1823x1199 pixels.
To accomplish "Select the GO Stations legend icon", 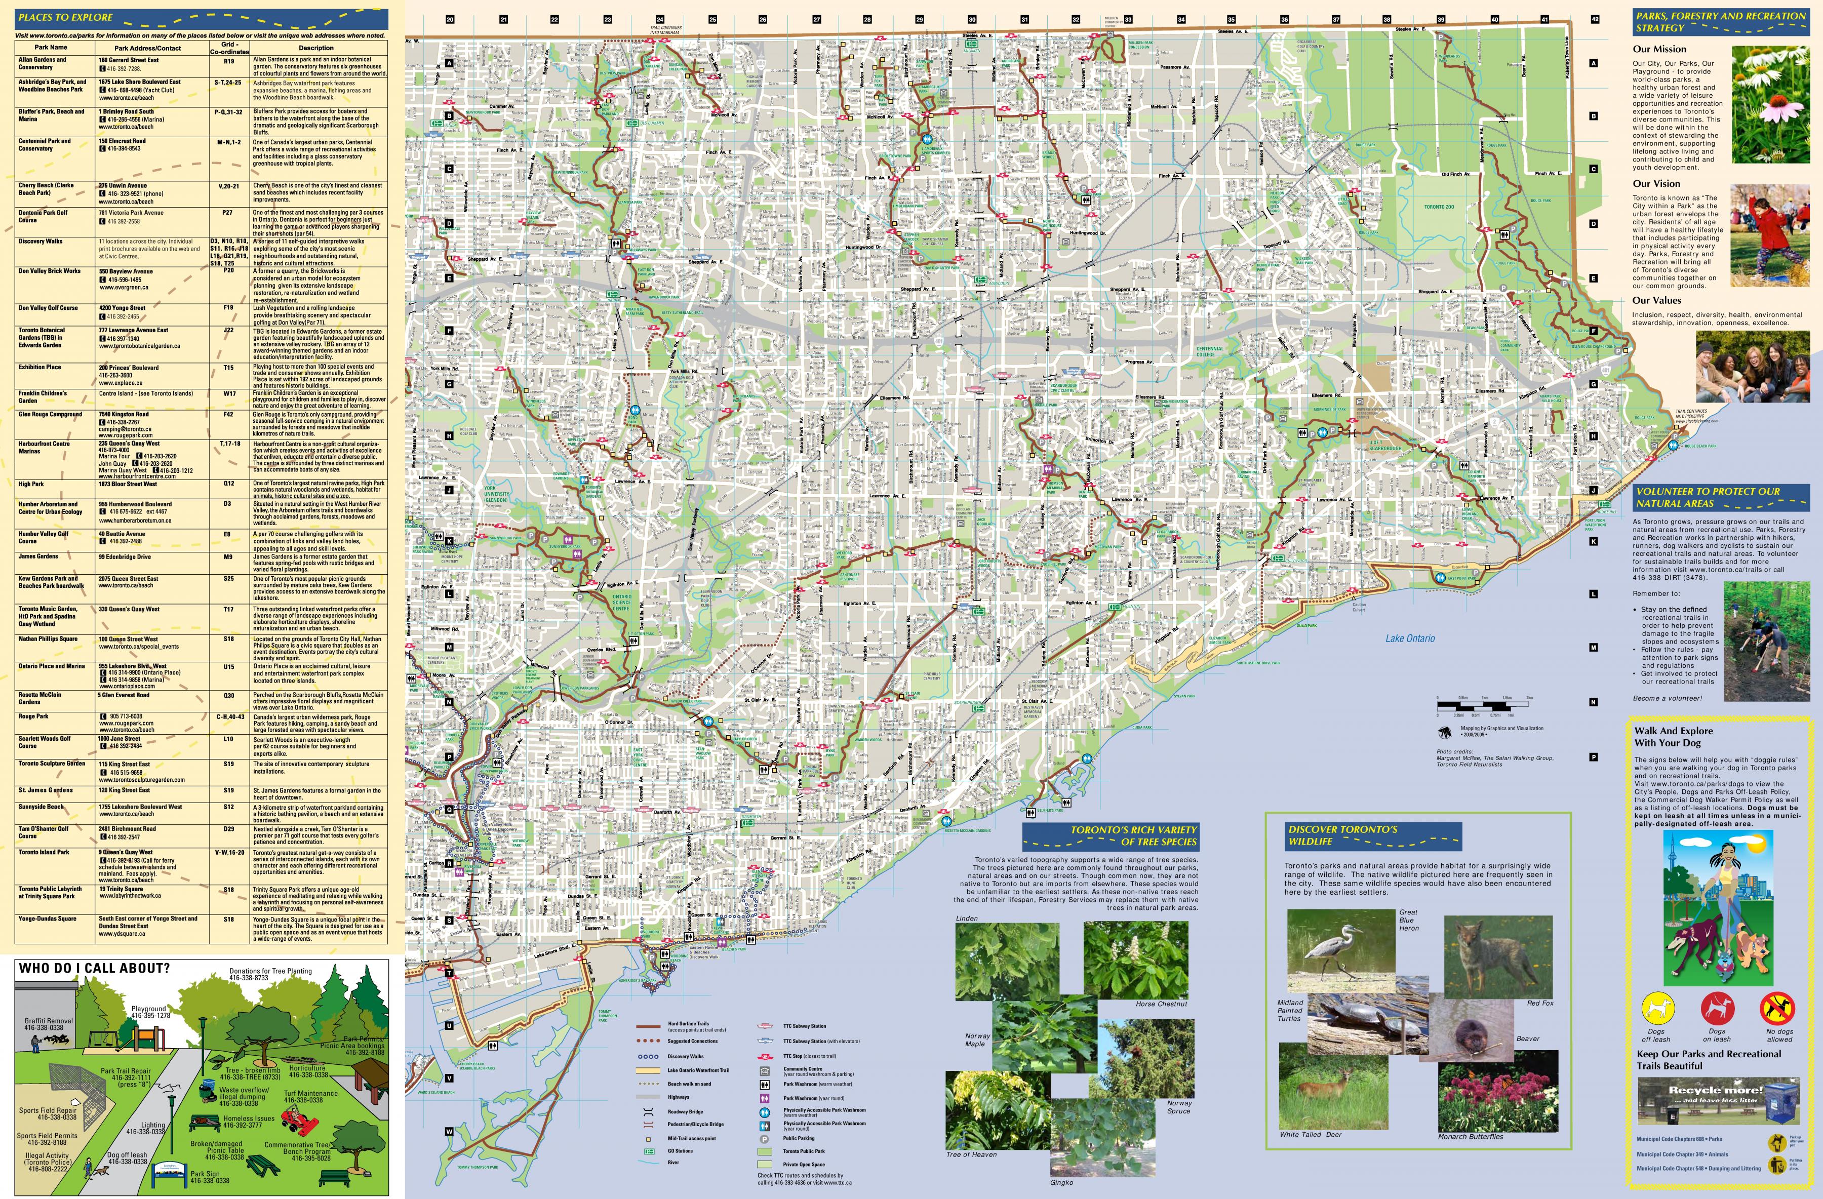I will click(649, 1151).
